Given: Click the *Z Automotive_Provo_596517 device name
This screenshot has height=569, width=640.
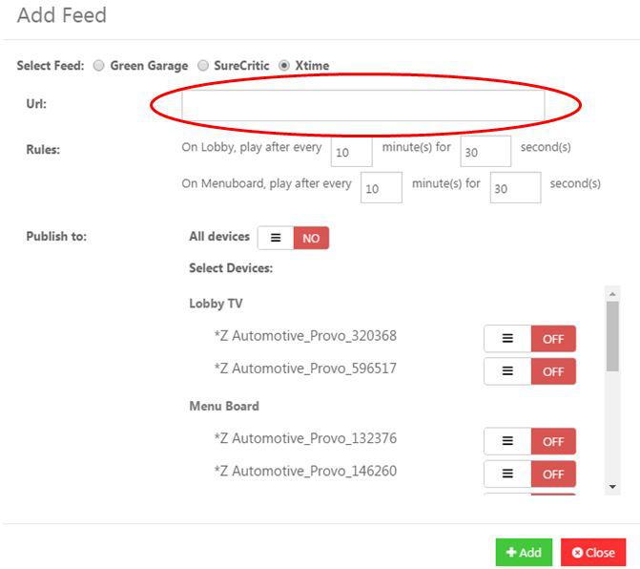Looking at the screenshot, I should (x=305, y=369).
